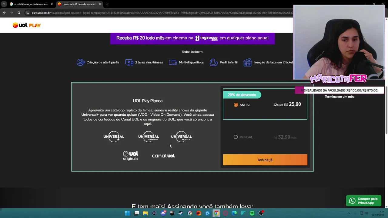
Task: Click the '2 telas simultâneas' label
Action: tap(149, 62)
